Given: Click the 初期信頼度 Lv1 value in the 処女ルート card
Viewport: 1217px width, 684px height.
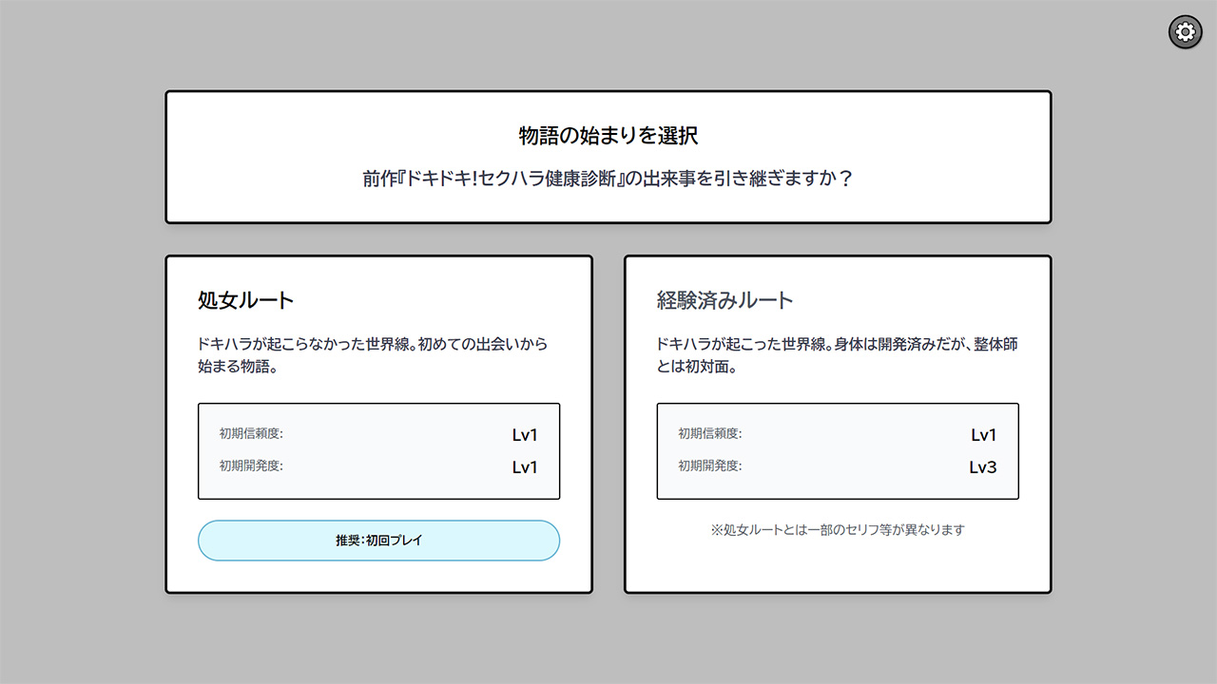Looking at the screenshot, I should coord(525,435).
